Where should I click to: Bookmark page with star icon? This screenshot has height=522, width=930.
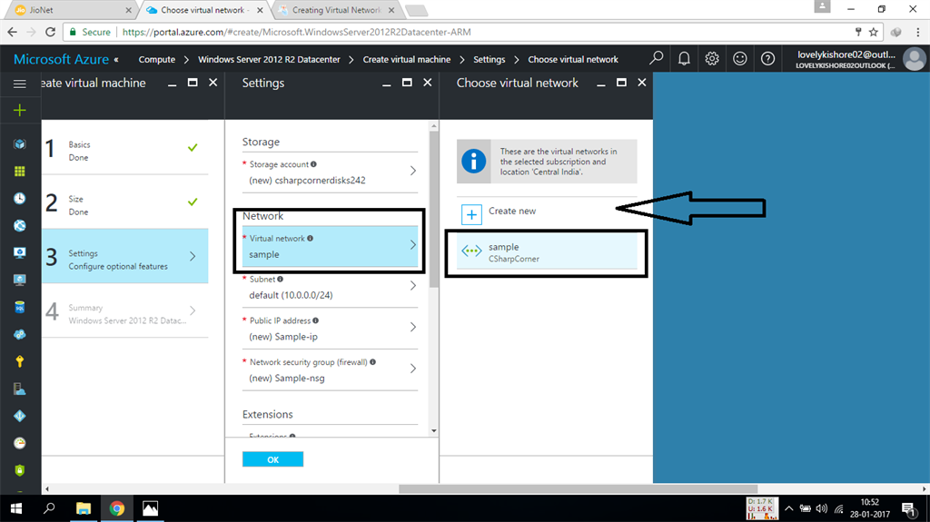(x=873, y=32)
